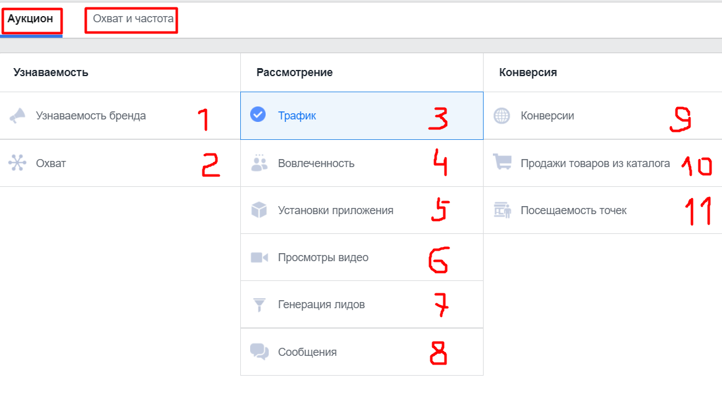The height and width of the screenshot is (393, 722).
Task: Open the Охват и частота tab
Action: point(133,20)
